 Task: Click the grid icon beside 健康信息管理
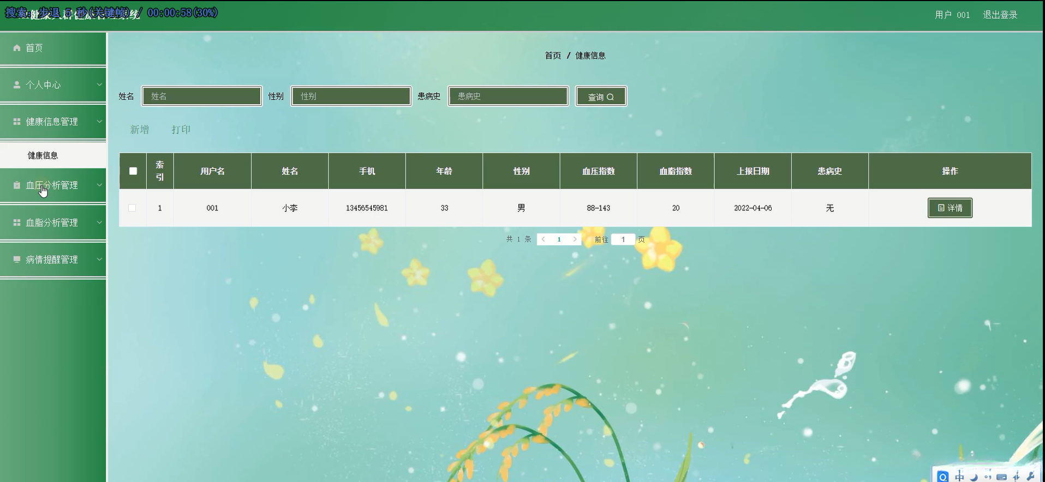(x=17, y=122)
